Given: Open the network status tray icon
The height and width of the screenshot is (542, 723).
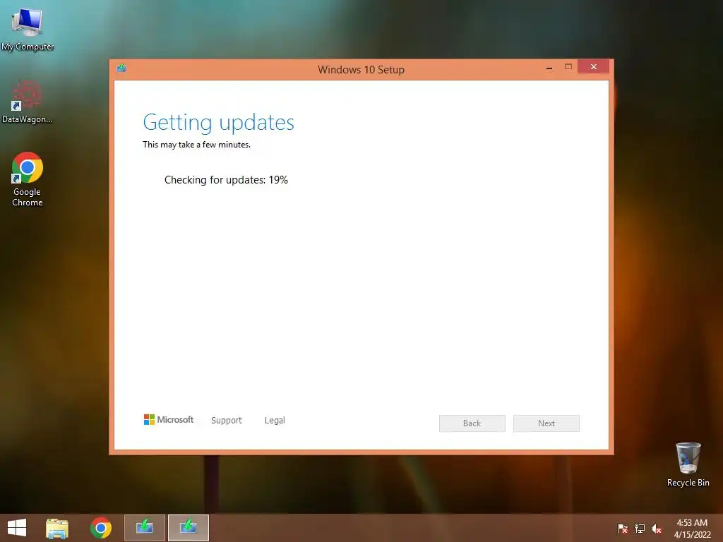Looking at the screenshot, I should tap(640, 528).
